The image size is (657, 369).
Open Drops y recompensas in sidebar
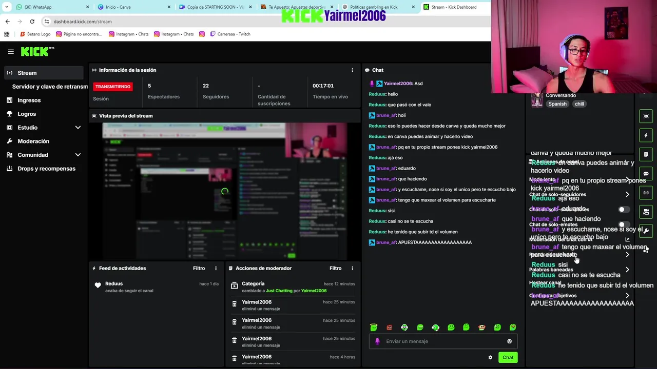click(x=46, y=169)
